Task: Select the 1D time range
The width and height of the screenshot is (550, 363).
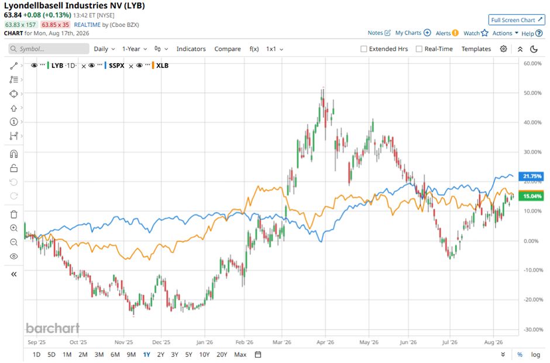Action: [36, 355]
